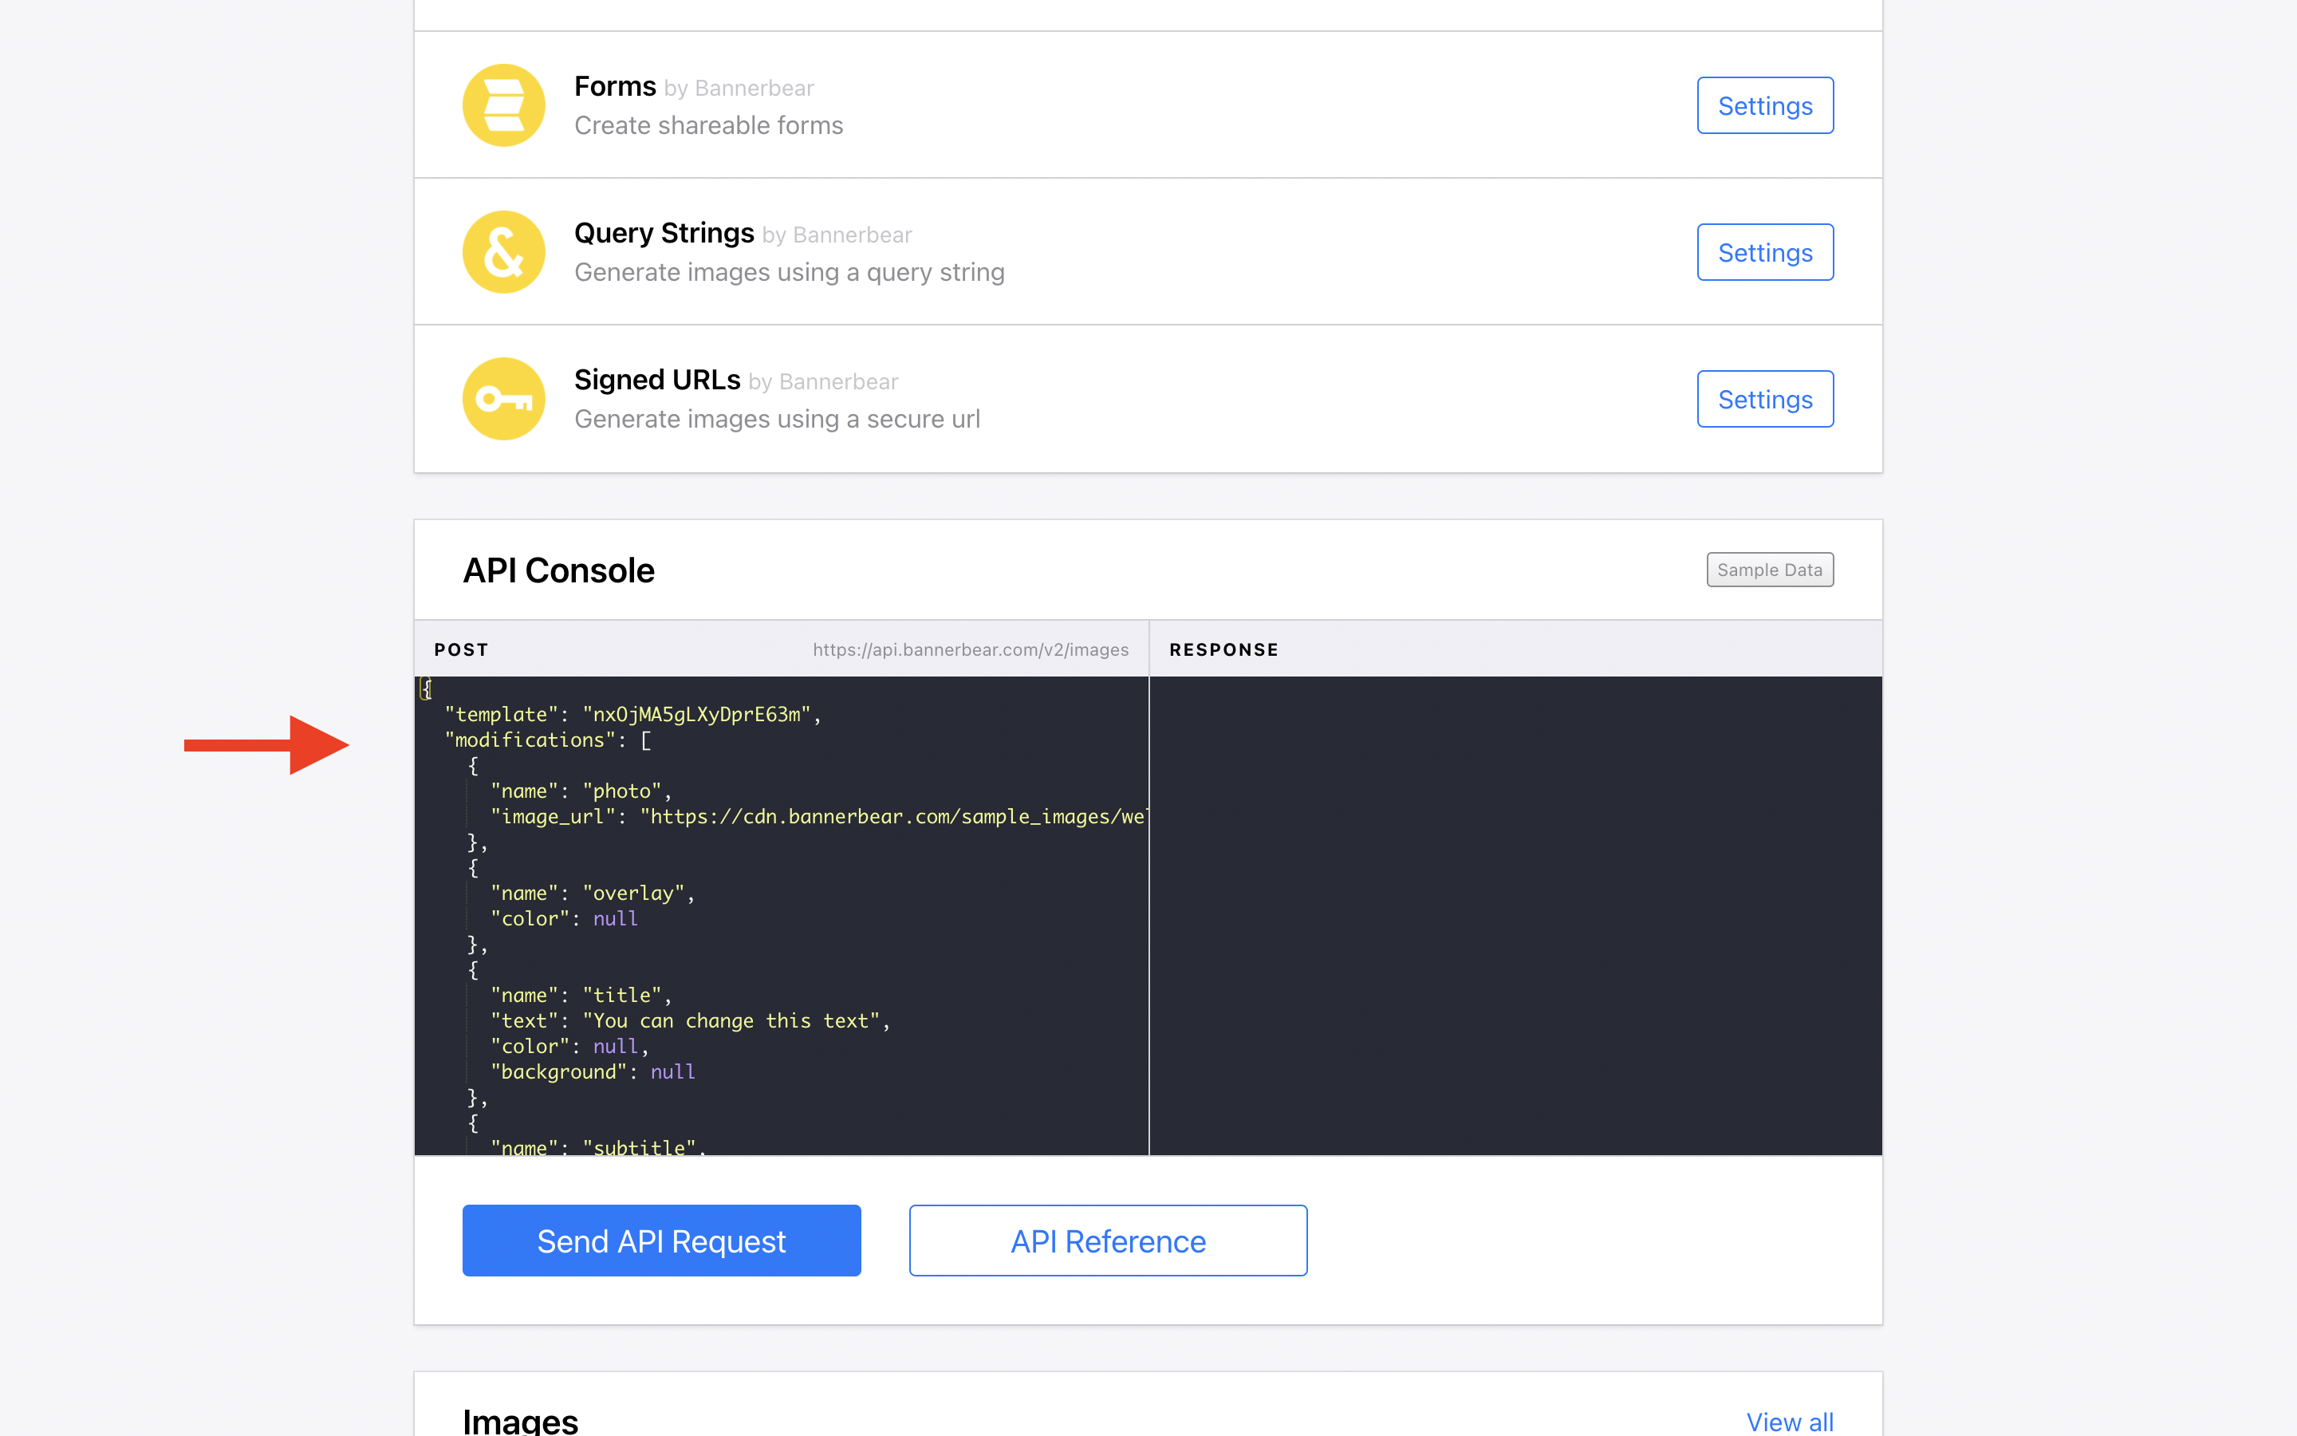Open Settings for the Forms integration

(1764, 105)
